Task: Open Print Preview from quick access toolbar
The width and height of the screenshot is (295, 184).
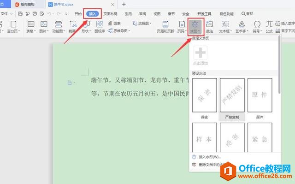Action: [42, 14]
